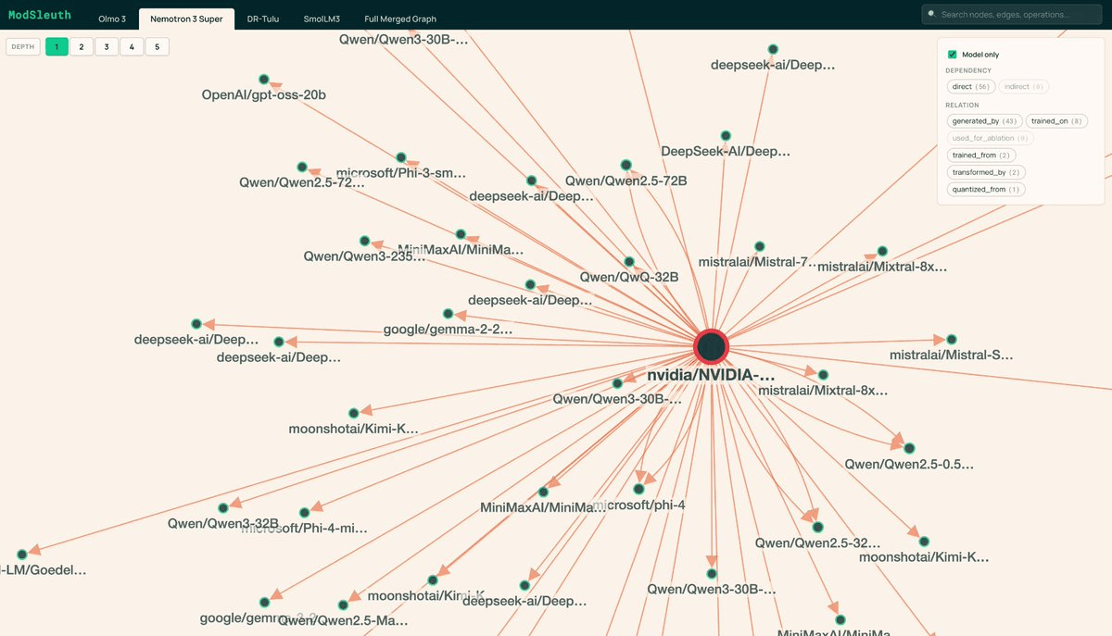Image resolution: width=1112 pixels, height=636 pixels.
Task: Click the Qwen/Qwen3-32B label text
Action: (223, 524)
